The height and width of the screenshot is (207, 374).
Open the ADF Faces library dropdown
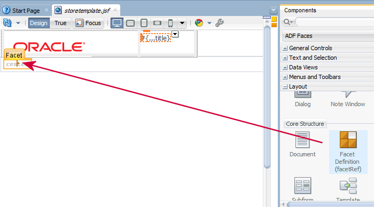point(328,36)
